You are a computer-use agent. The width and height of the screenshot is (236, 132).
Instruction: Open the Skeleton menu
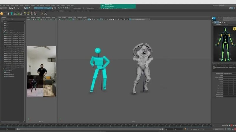point(33,6)
